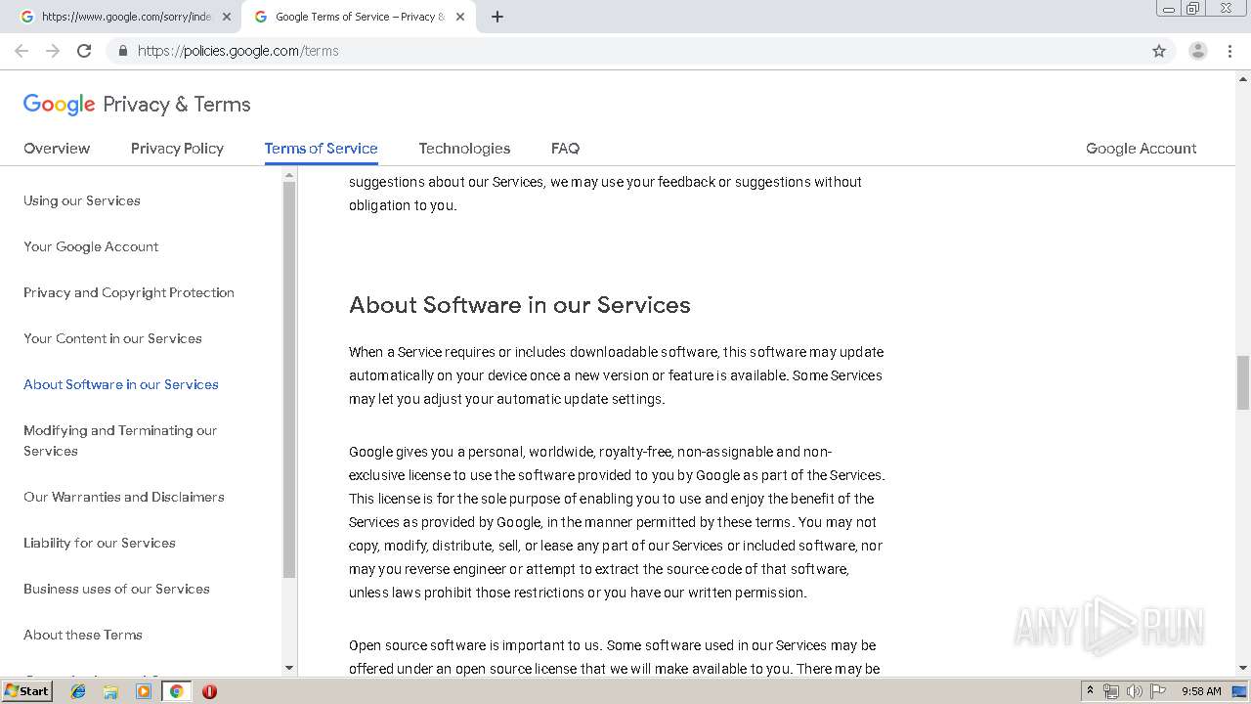The image size is (1251, 704).
Task: Open the FAQ nav tab
Action: pos(565,149)
